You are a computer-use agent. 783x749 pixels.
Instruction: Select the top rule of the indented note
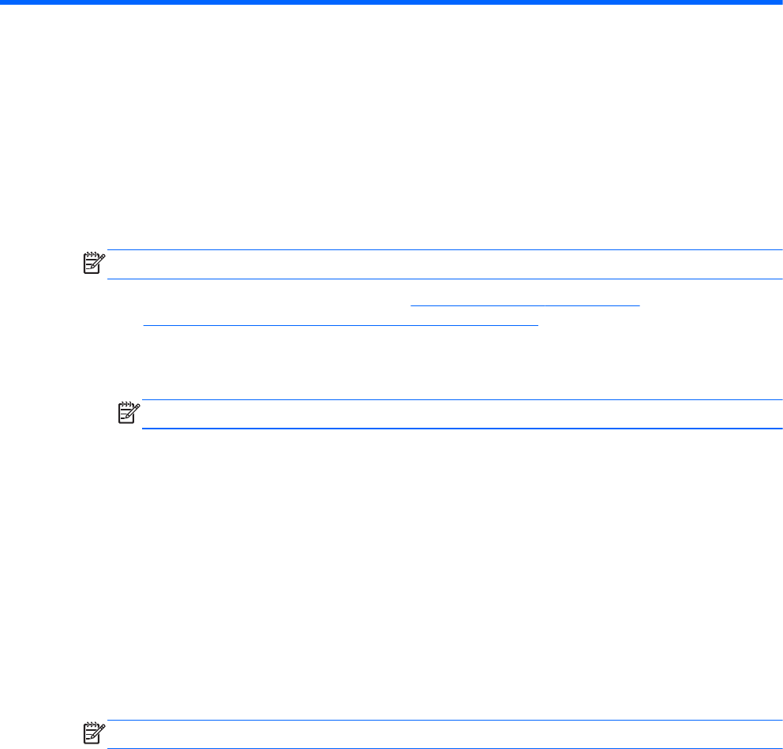(462, 399)
